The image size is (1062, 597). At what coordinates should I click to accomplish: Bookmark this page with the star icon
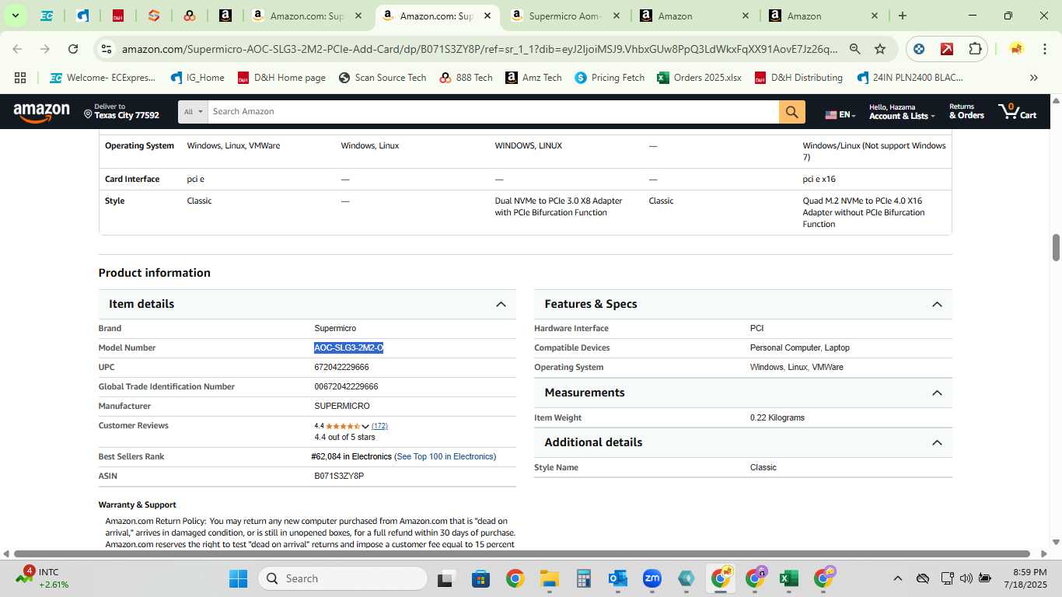(x=880, y=49)
